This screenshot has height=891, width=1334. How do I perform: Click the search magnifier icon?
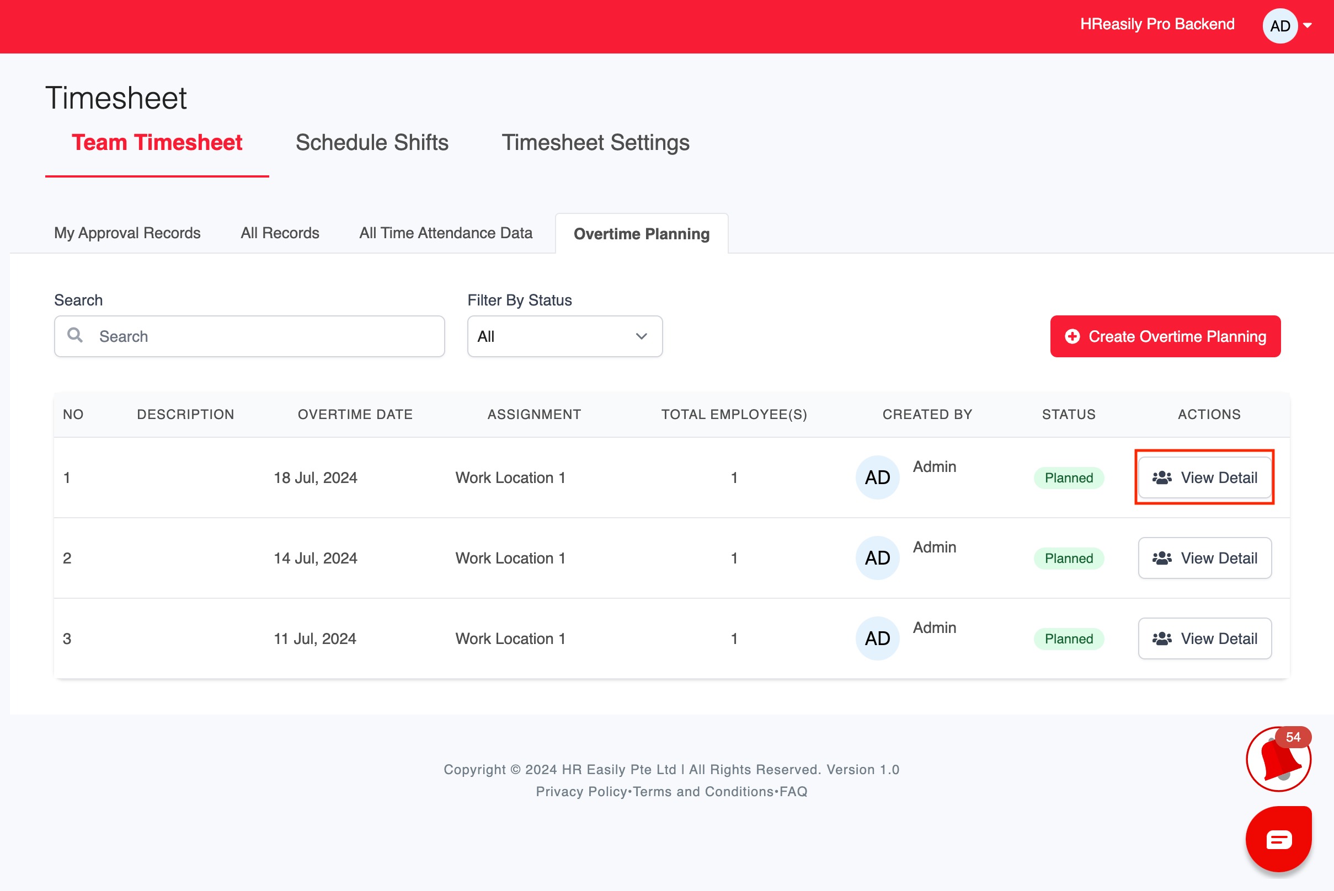(75, 335)
